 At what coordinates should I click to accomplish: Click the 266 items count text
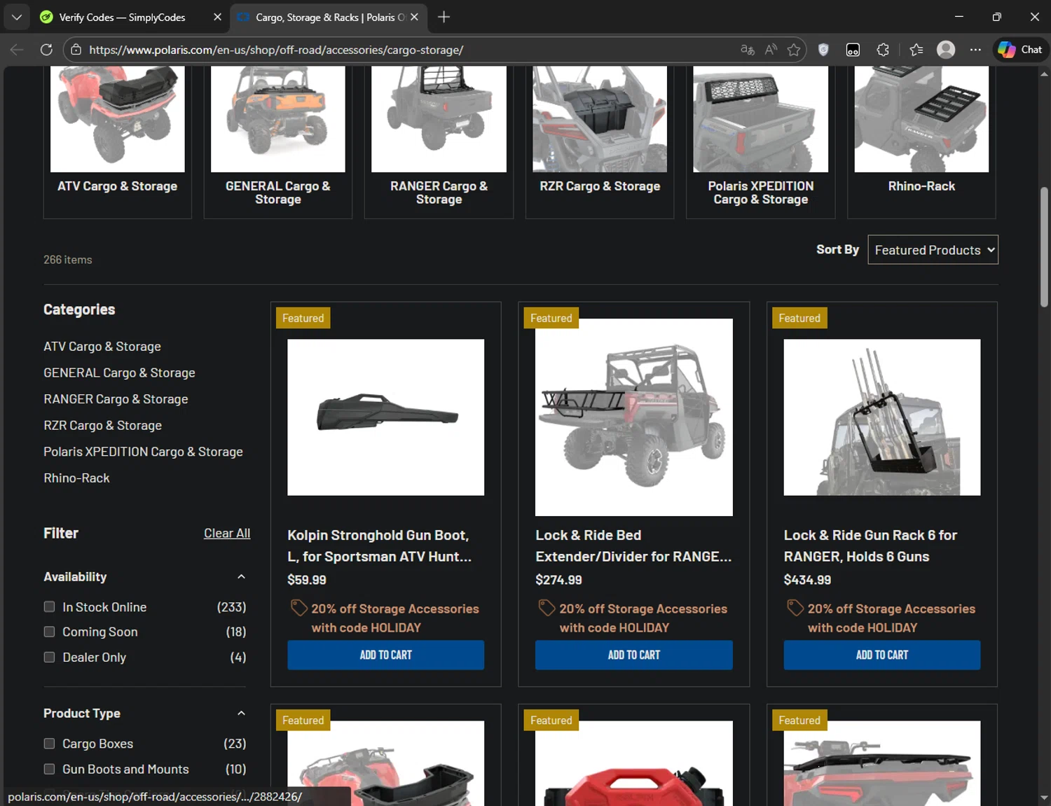click(x=67, y=260)
